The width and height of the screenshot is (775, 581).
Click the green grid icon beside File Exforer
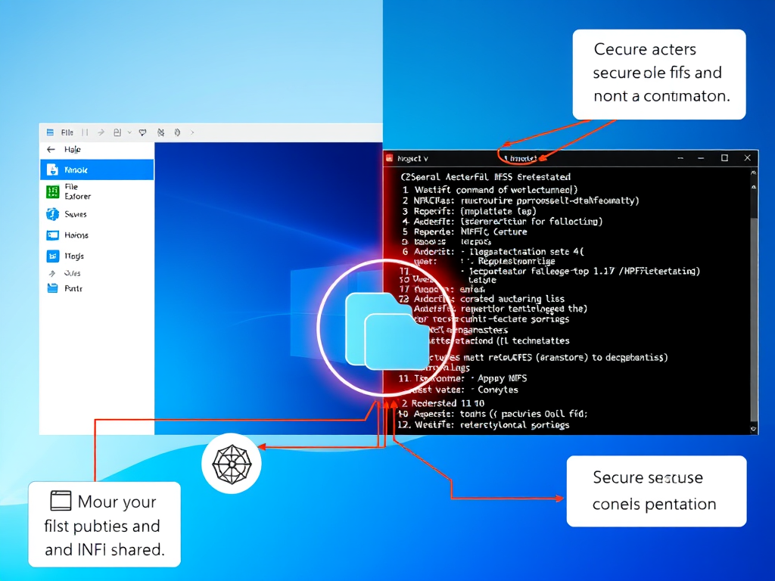point(52,191)
